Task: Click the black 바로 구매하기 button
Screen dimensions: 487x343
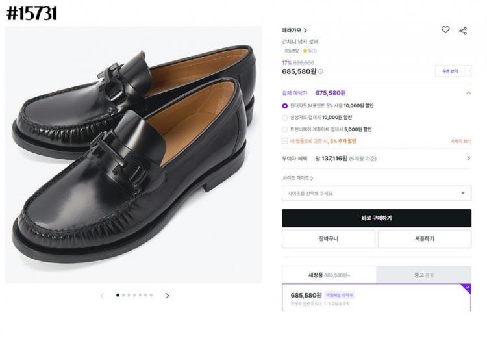Action: click(377, 218)
